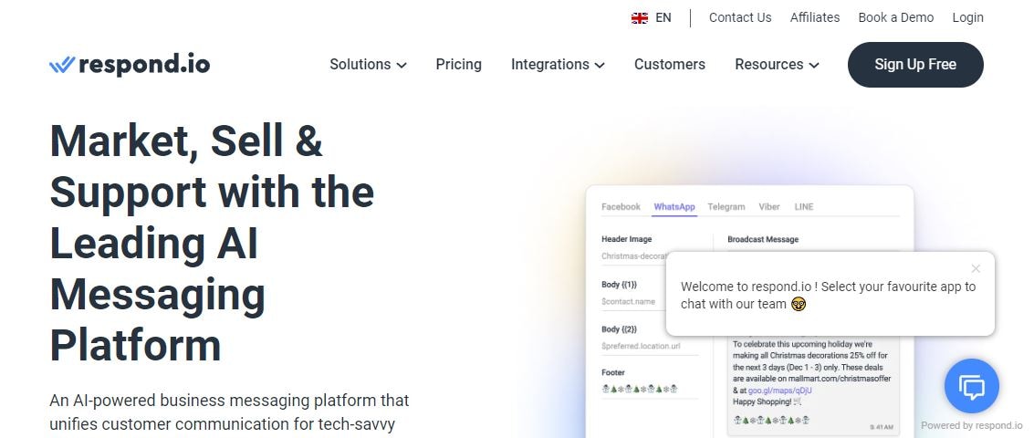This screenshot has height=438, width=1034.
Task: Switch to the LINE tab
Action: click(x=804, y=207)
